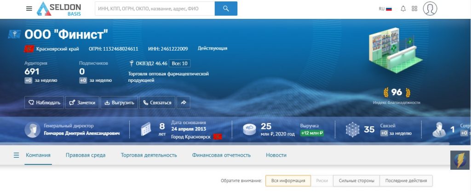Click the Красноярский край region flag

pyautogui.click(x=29, y=49)
